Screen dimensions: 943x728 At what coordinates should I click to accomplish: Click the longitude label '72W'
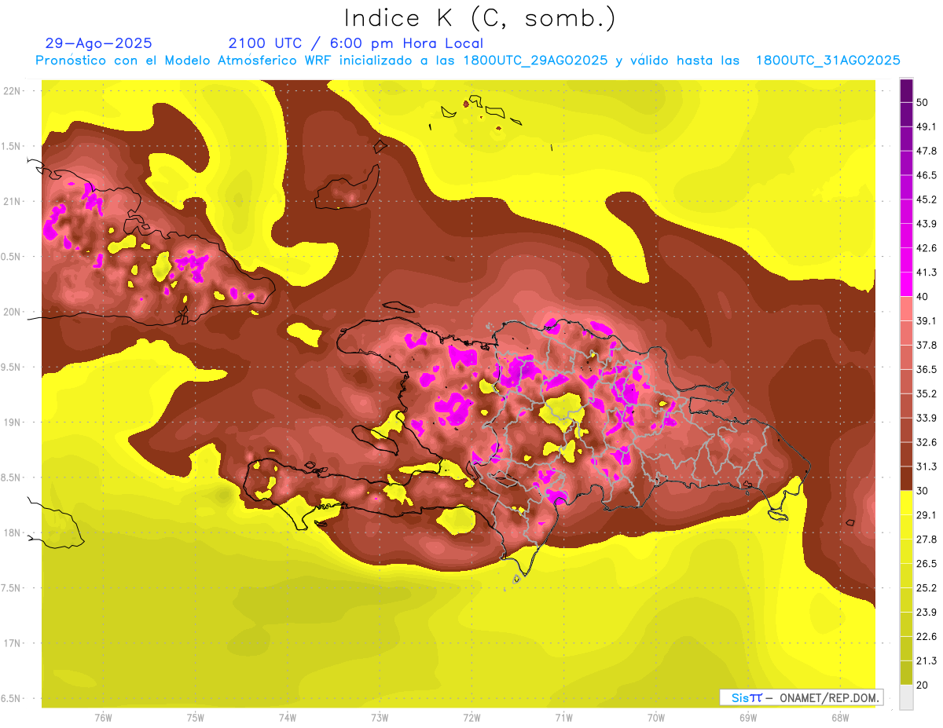472,718
